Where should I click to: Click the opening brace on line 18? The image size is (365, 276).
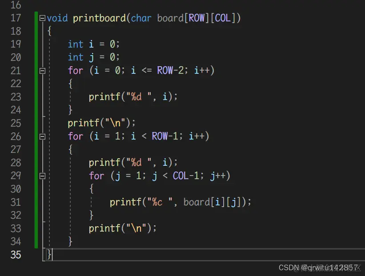point(49,31)
